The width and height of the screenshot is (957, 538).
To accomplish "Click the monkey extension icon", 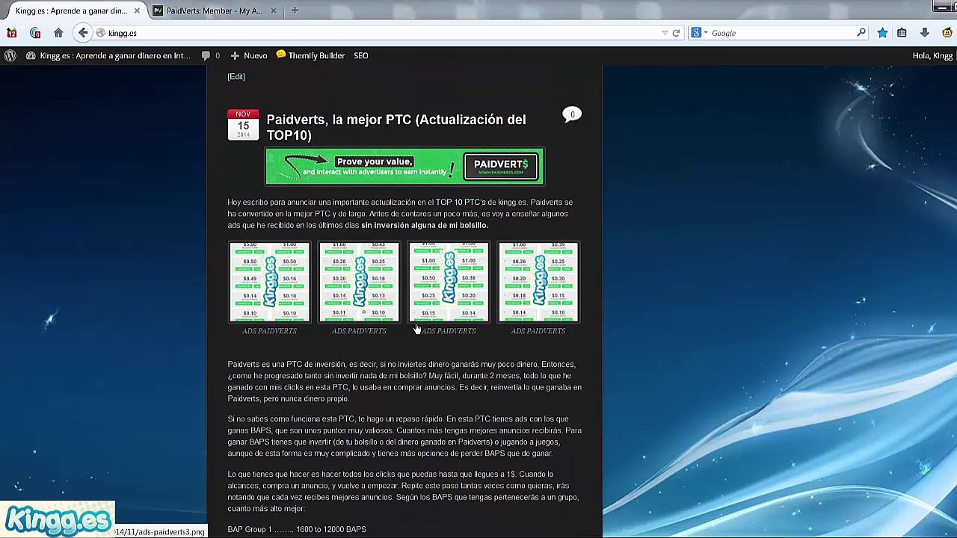I will pyautogui.click(x=948, y=33).
